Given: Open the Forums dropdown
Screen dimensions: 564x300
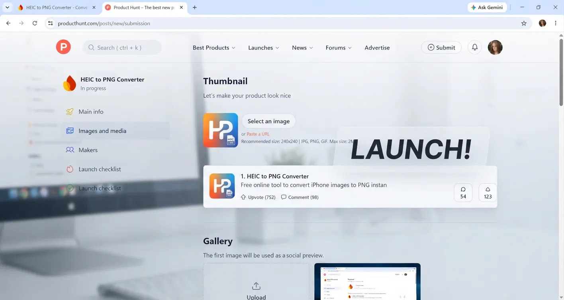Looking at the screenshot, I should [339, 47].
